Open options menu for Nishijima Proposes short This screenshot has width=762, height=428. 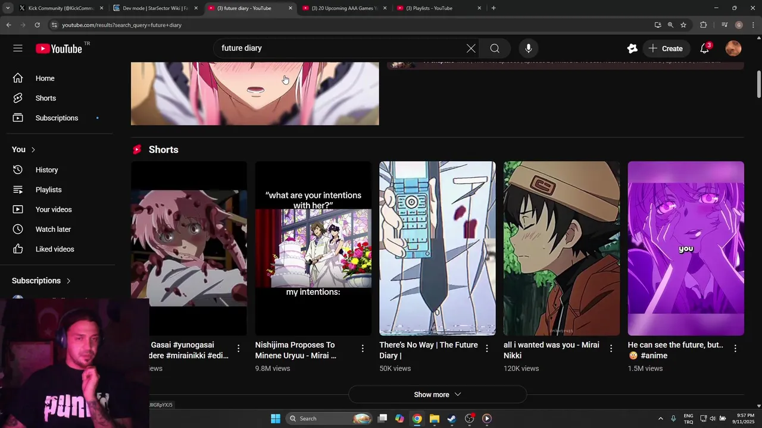coord(363,348)
